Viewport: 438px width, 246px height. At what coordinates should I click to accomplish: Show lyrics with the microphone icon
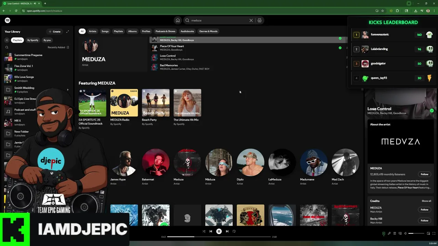pyautogui.click(x=389, y=233)
